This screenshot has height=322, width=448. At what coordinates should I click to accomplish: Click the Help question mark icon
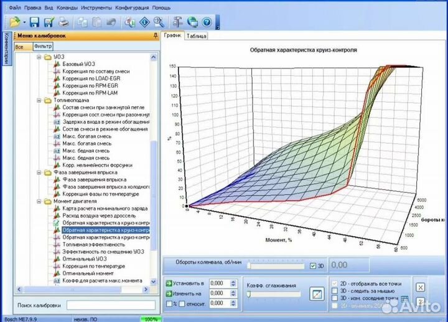click(207, 23)
